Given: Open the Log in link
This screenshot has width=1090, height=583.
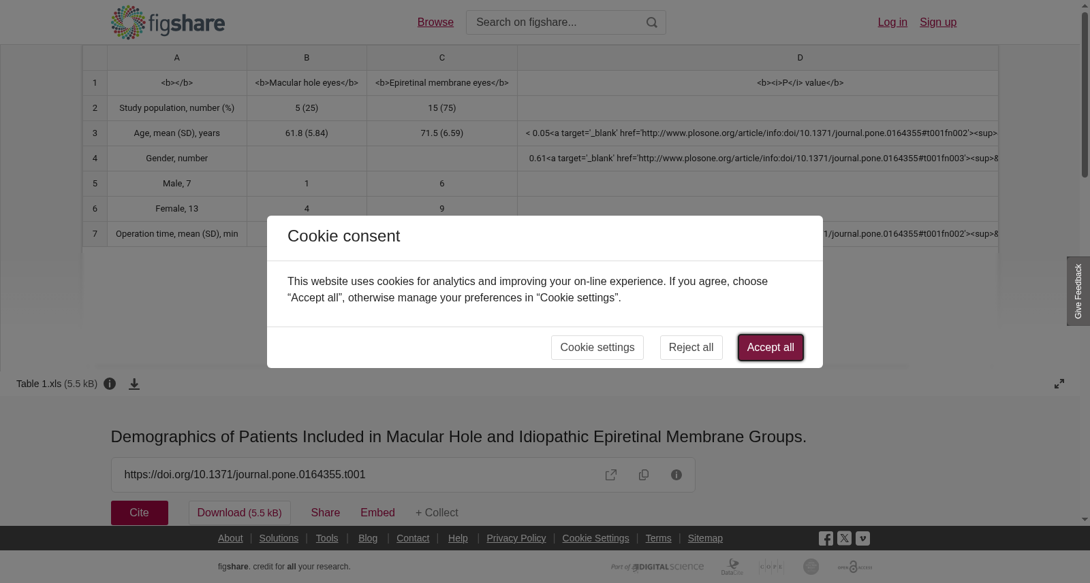Looking at the screenshot, I should [x=892, y=22].
